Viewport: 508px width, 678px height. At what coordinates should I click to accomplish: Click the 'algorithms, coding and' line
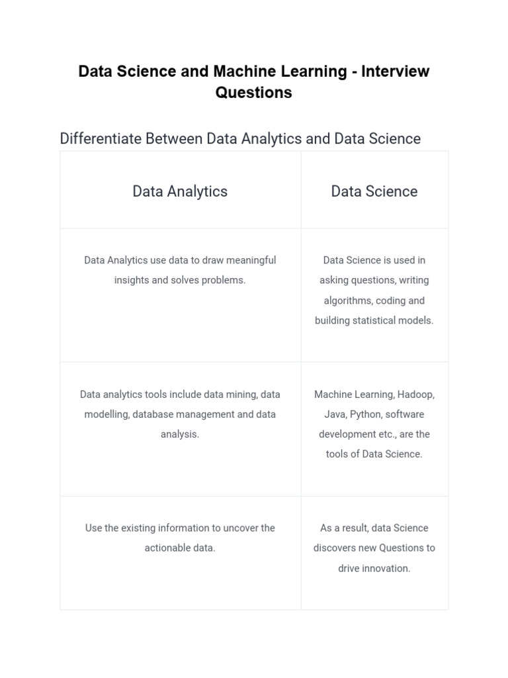tap(374, 301)
